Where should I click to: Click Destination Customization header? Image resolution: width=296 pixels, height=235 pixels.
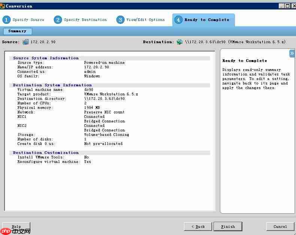pos(46,153)
